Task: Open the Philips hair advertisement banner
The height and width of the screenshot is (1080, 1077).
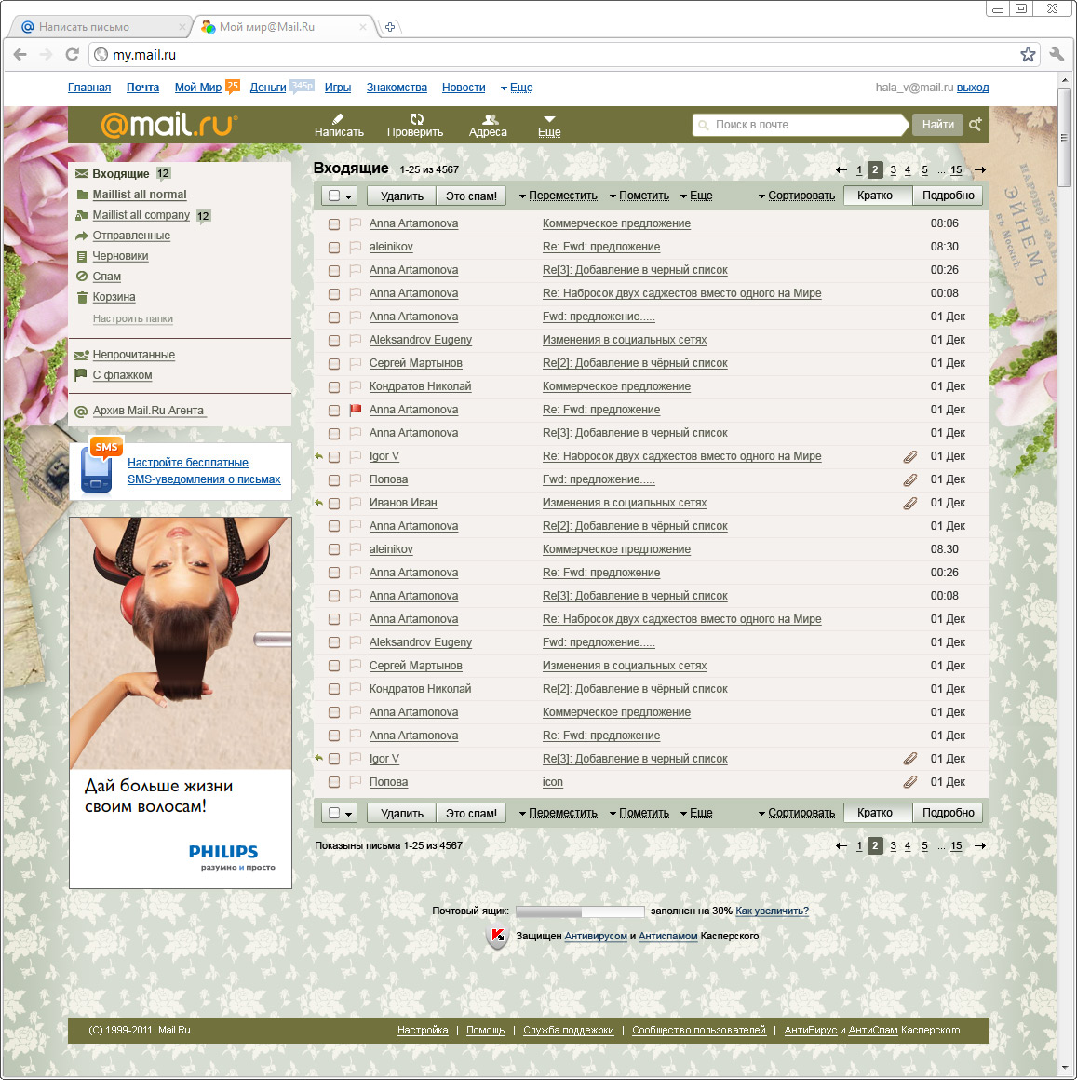Action: coord(181,703)
